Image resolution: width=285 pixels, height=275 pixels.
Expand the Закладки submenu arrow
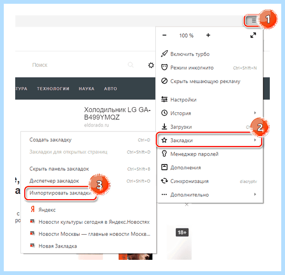255,140
